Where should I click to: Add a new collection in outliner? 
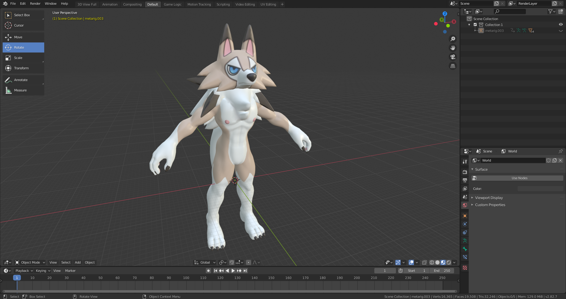point(561,11)
